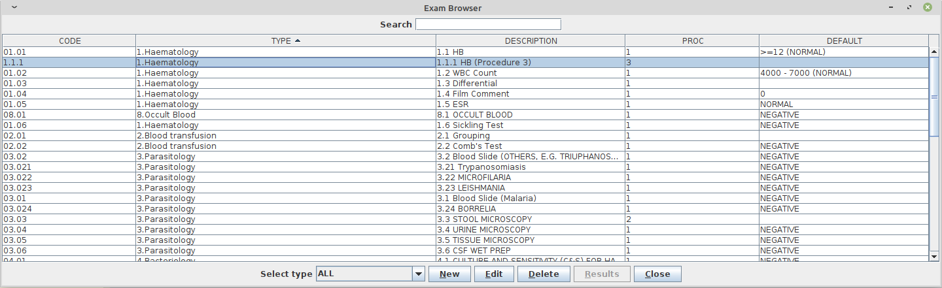The image size is (942, 288).
Task: Close window using green title bar button
Action: pos(927,7)
